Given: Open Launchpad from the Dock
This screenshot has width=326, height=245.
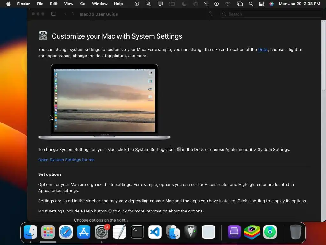Looking at the screenshot, I should pos(48,232).
